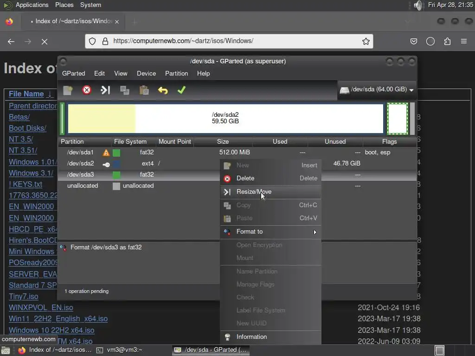Image resolution: width=475 pixels, height=356 pixels.
Task: Click the dashed green /dev/sda3 graphical block
Action: 398,118
